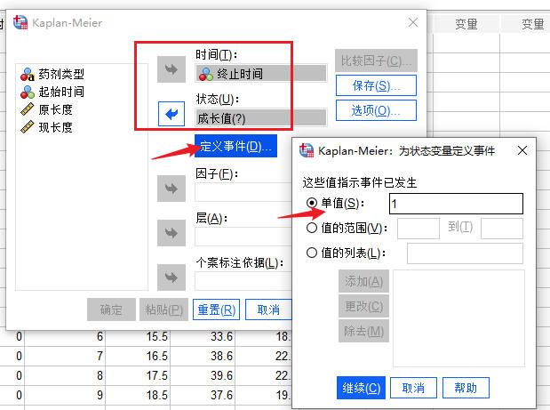Viewport: 550px width, 410px height.
Task: Select the 原长度 variable in the list
Action: 47,109
